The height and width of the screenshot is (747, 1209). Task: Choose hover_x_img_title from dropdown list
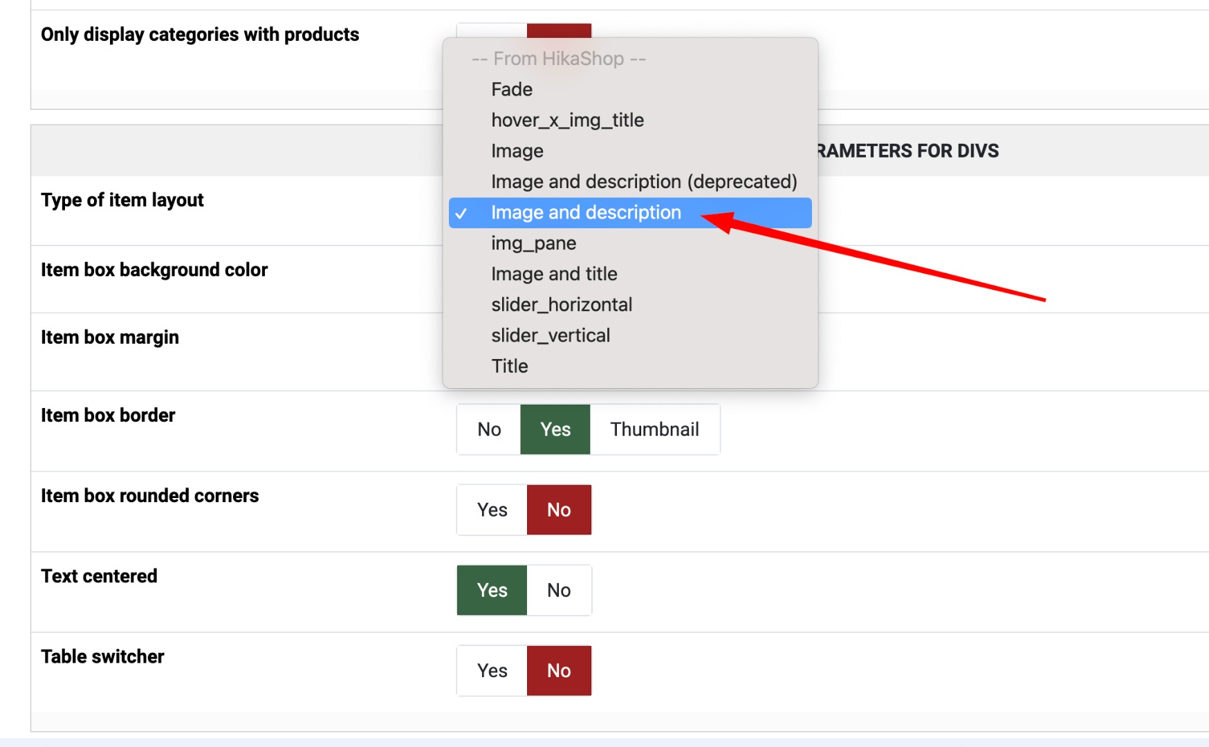(x=567, y=120)
